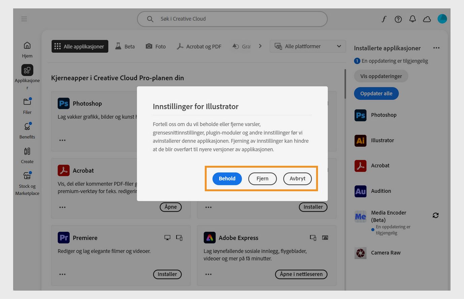Click the Media Encoder update refresh icon
The image size is (464, 299).
(435, 215)
